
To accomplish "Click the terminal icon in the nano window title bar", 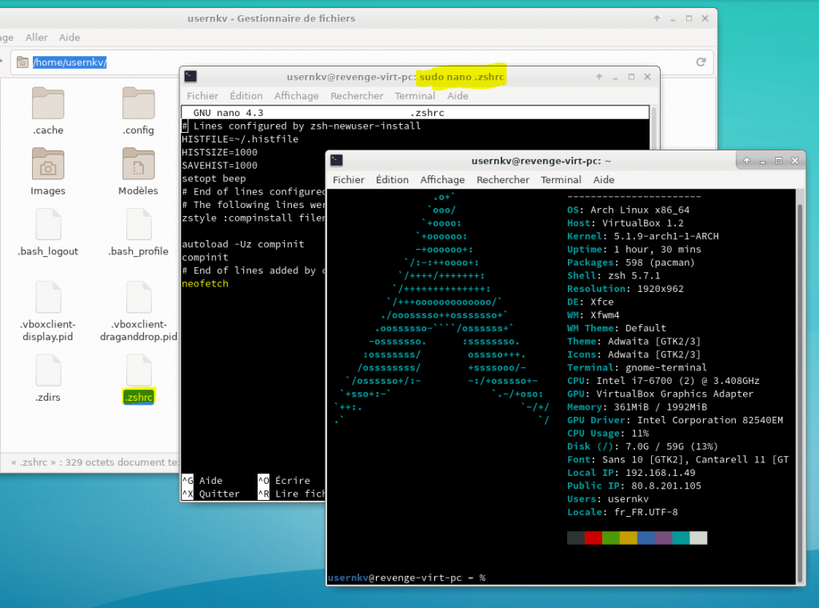I will point(190,77).
